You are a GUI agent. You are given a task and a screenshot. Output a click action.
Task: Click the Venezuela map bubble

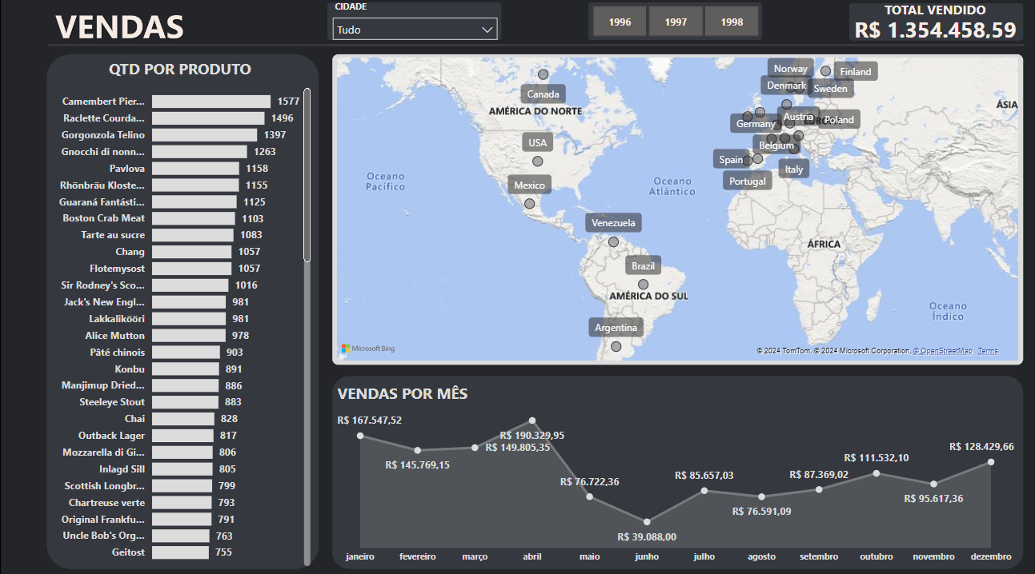pos(613,241)
